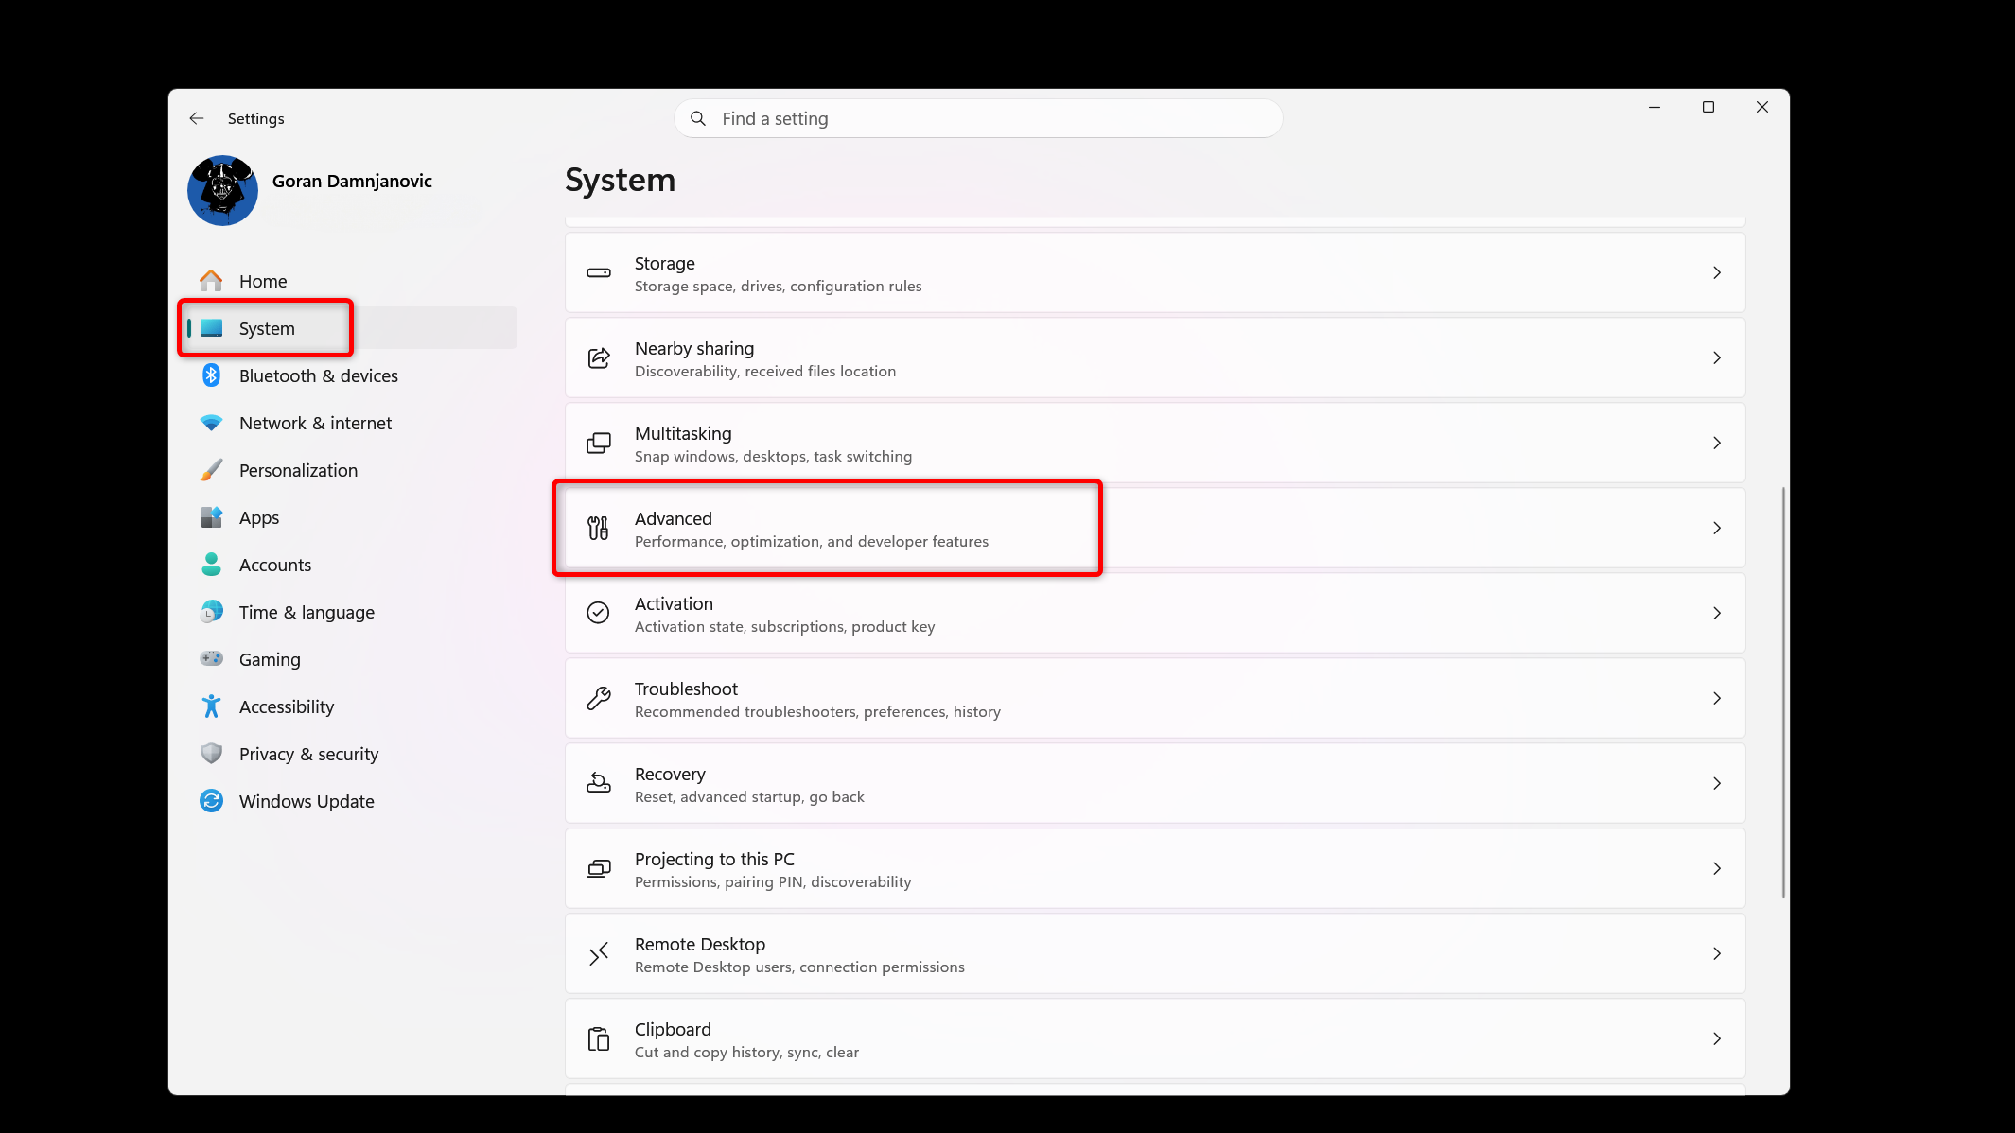The height and width of the screenshot is (1133, 2015).
Task: Click the Troubleshoot title text
Action: tap(686, 689)
